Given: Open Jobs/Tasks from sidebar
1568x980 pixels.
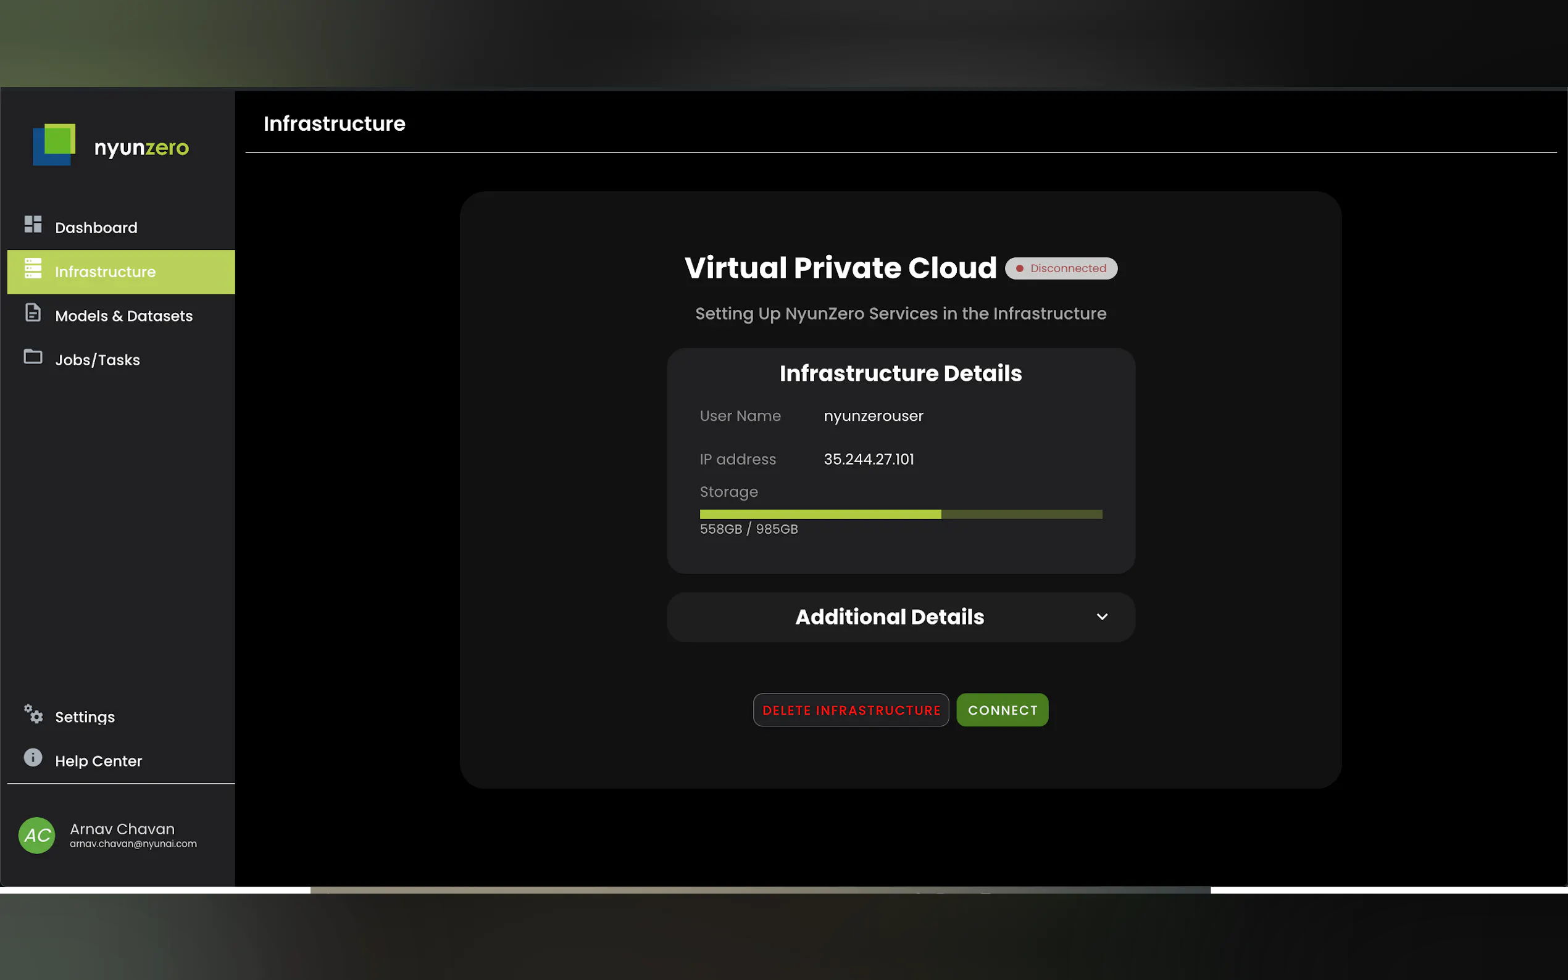Looking at the screenshot, I should pos(98,360).
